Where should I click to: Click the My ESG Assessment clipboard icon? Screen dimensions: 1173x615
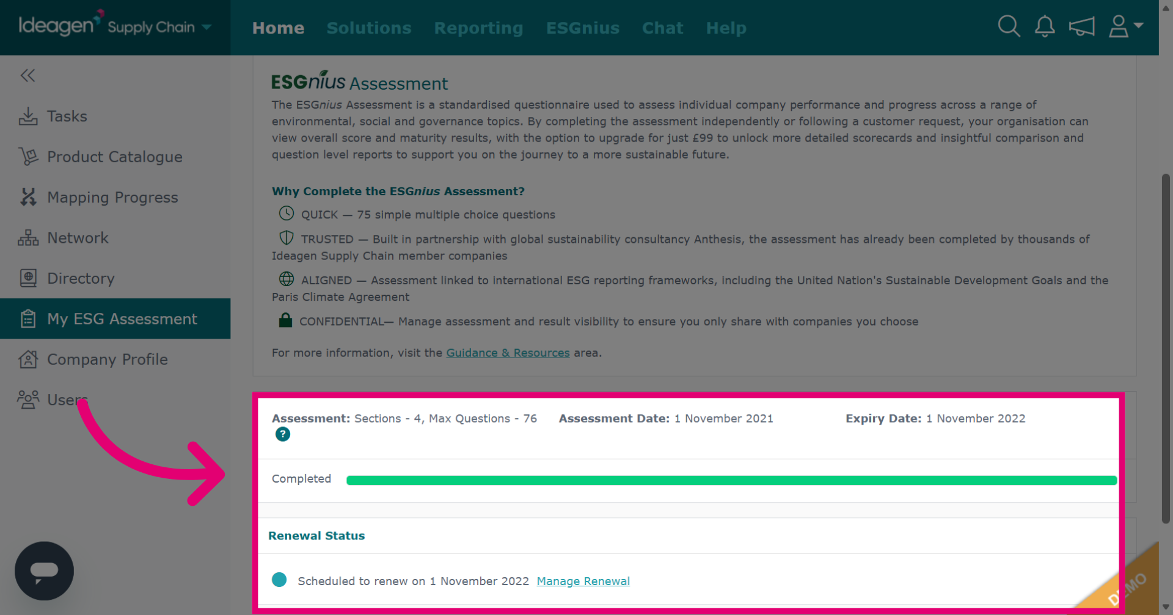[x=28, y=318]
